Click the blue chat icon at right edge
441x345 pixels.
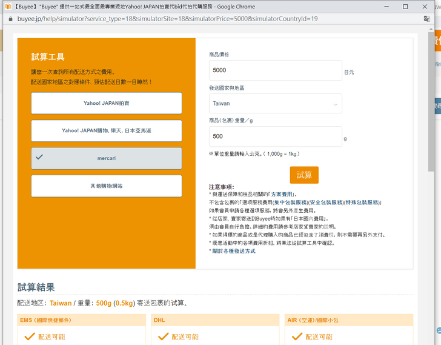pos(438,330)
